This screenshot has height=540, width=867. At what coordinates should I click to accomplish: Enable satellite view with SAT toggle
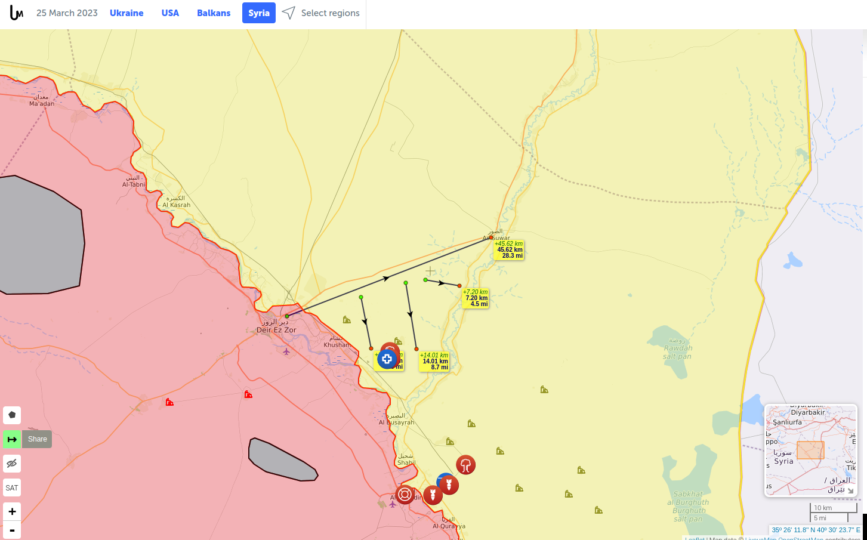(11, 487)
